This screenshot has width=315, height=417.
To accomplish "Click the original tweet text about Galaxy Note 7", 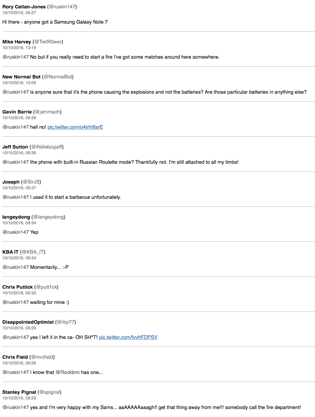I will pos(55,22).
